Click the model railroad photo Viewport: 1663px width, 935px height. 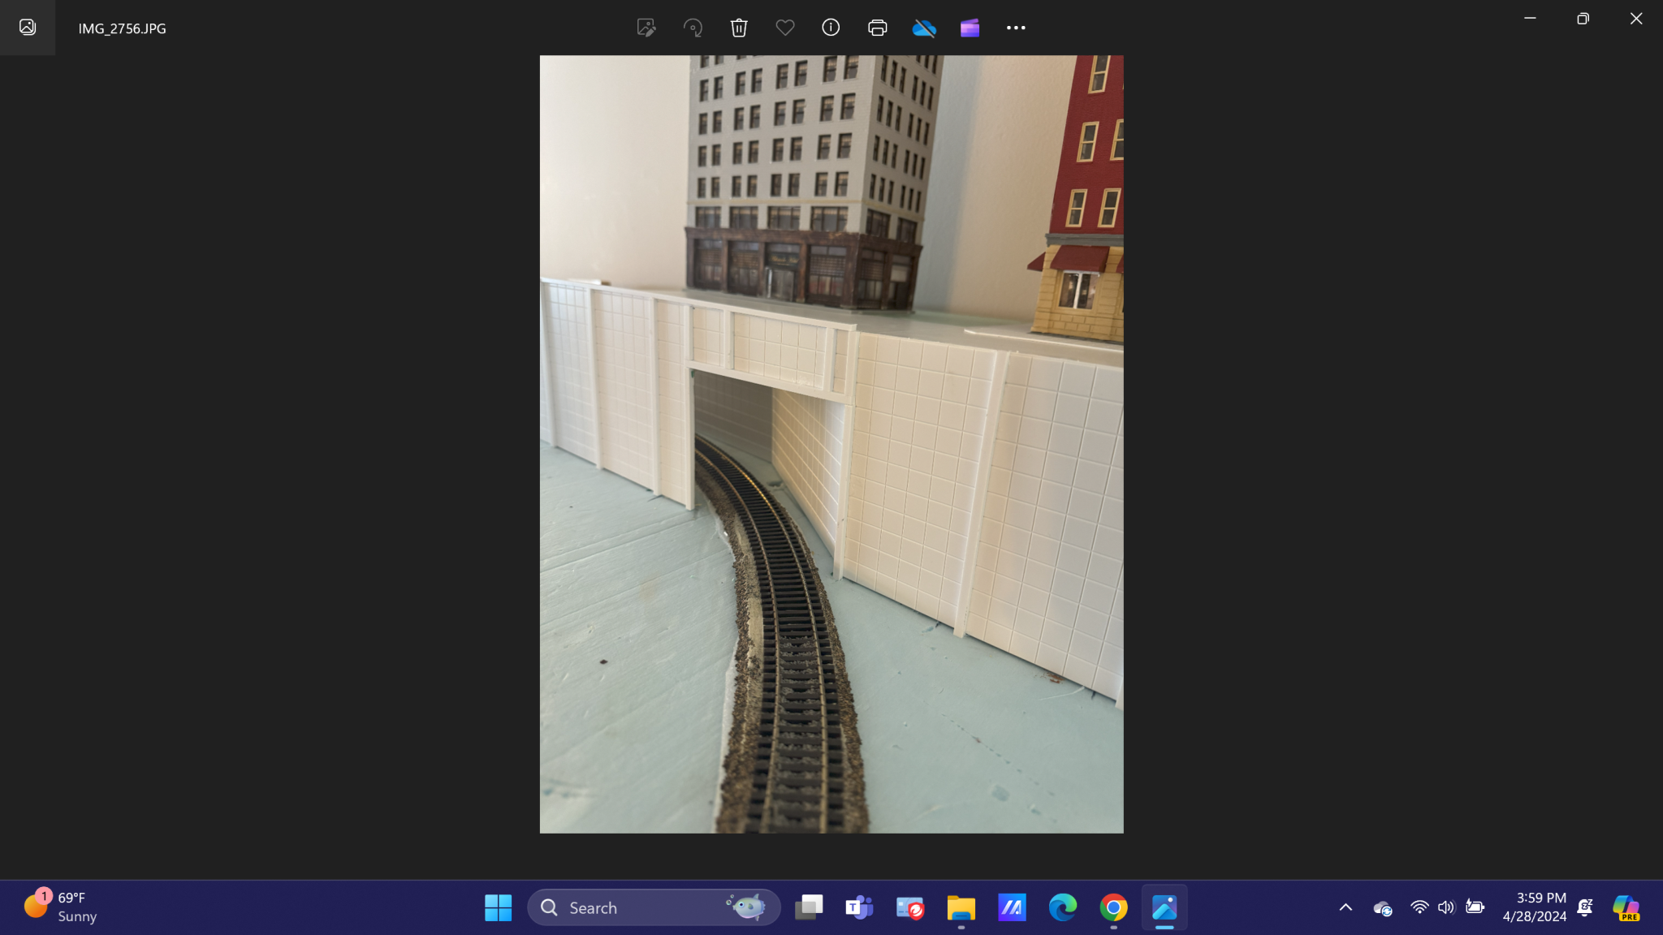click(831, 444)
